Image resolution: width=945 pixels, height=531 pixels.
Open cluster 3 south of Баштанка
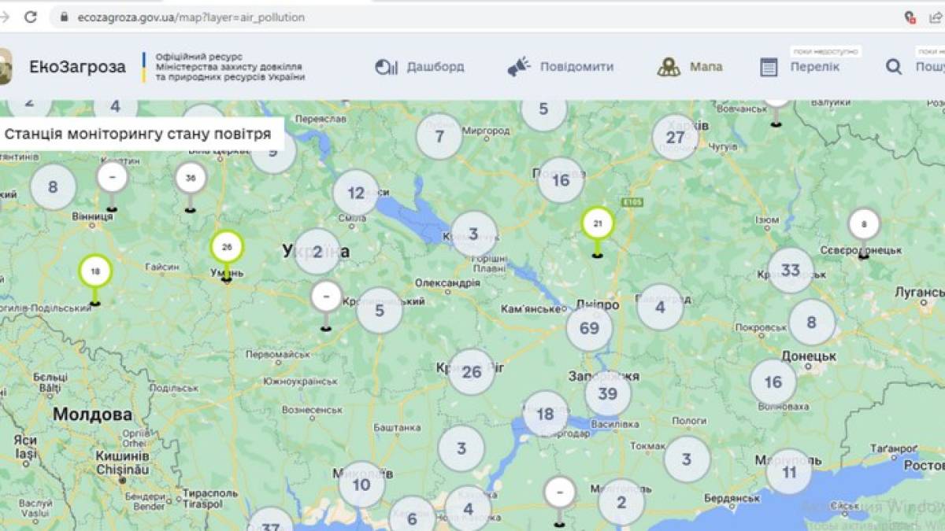(x=461, y=448)
